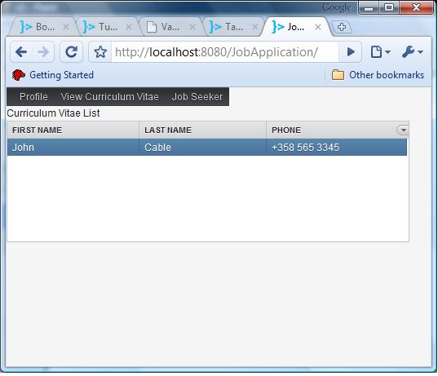The height and width of the screenshot is (376, 438).
Task: Select View Curriculum Vitae menu item
Action: pos(110,97)
